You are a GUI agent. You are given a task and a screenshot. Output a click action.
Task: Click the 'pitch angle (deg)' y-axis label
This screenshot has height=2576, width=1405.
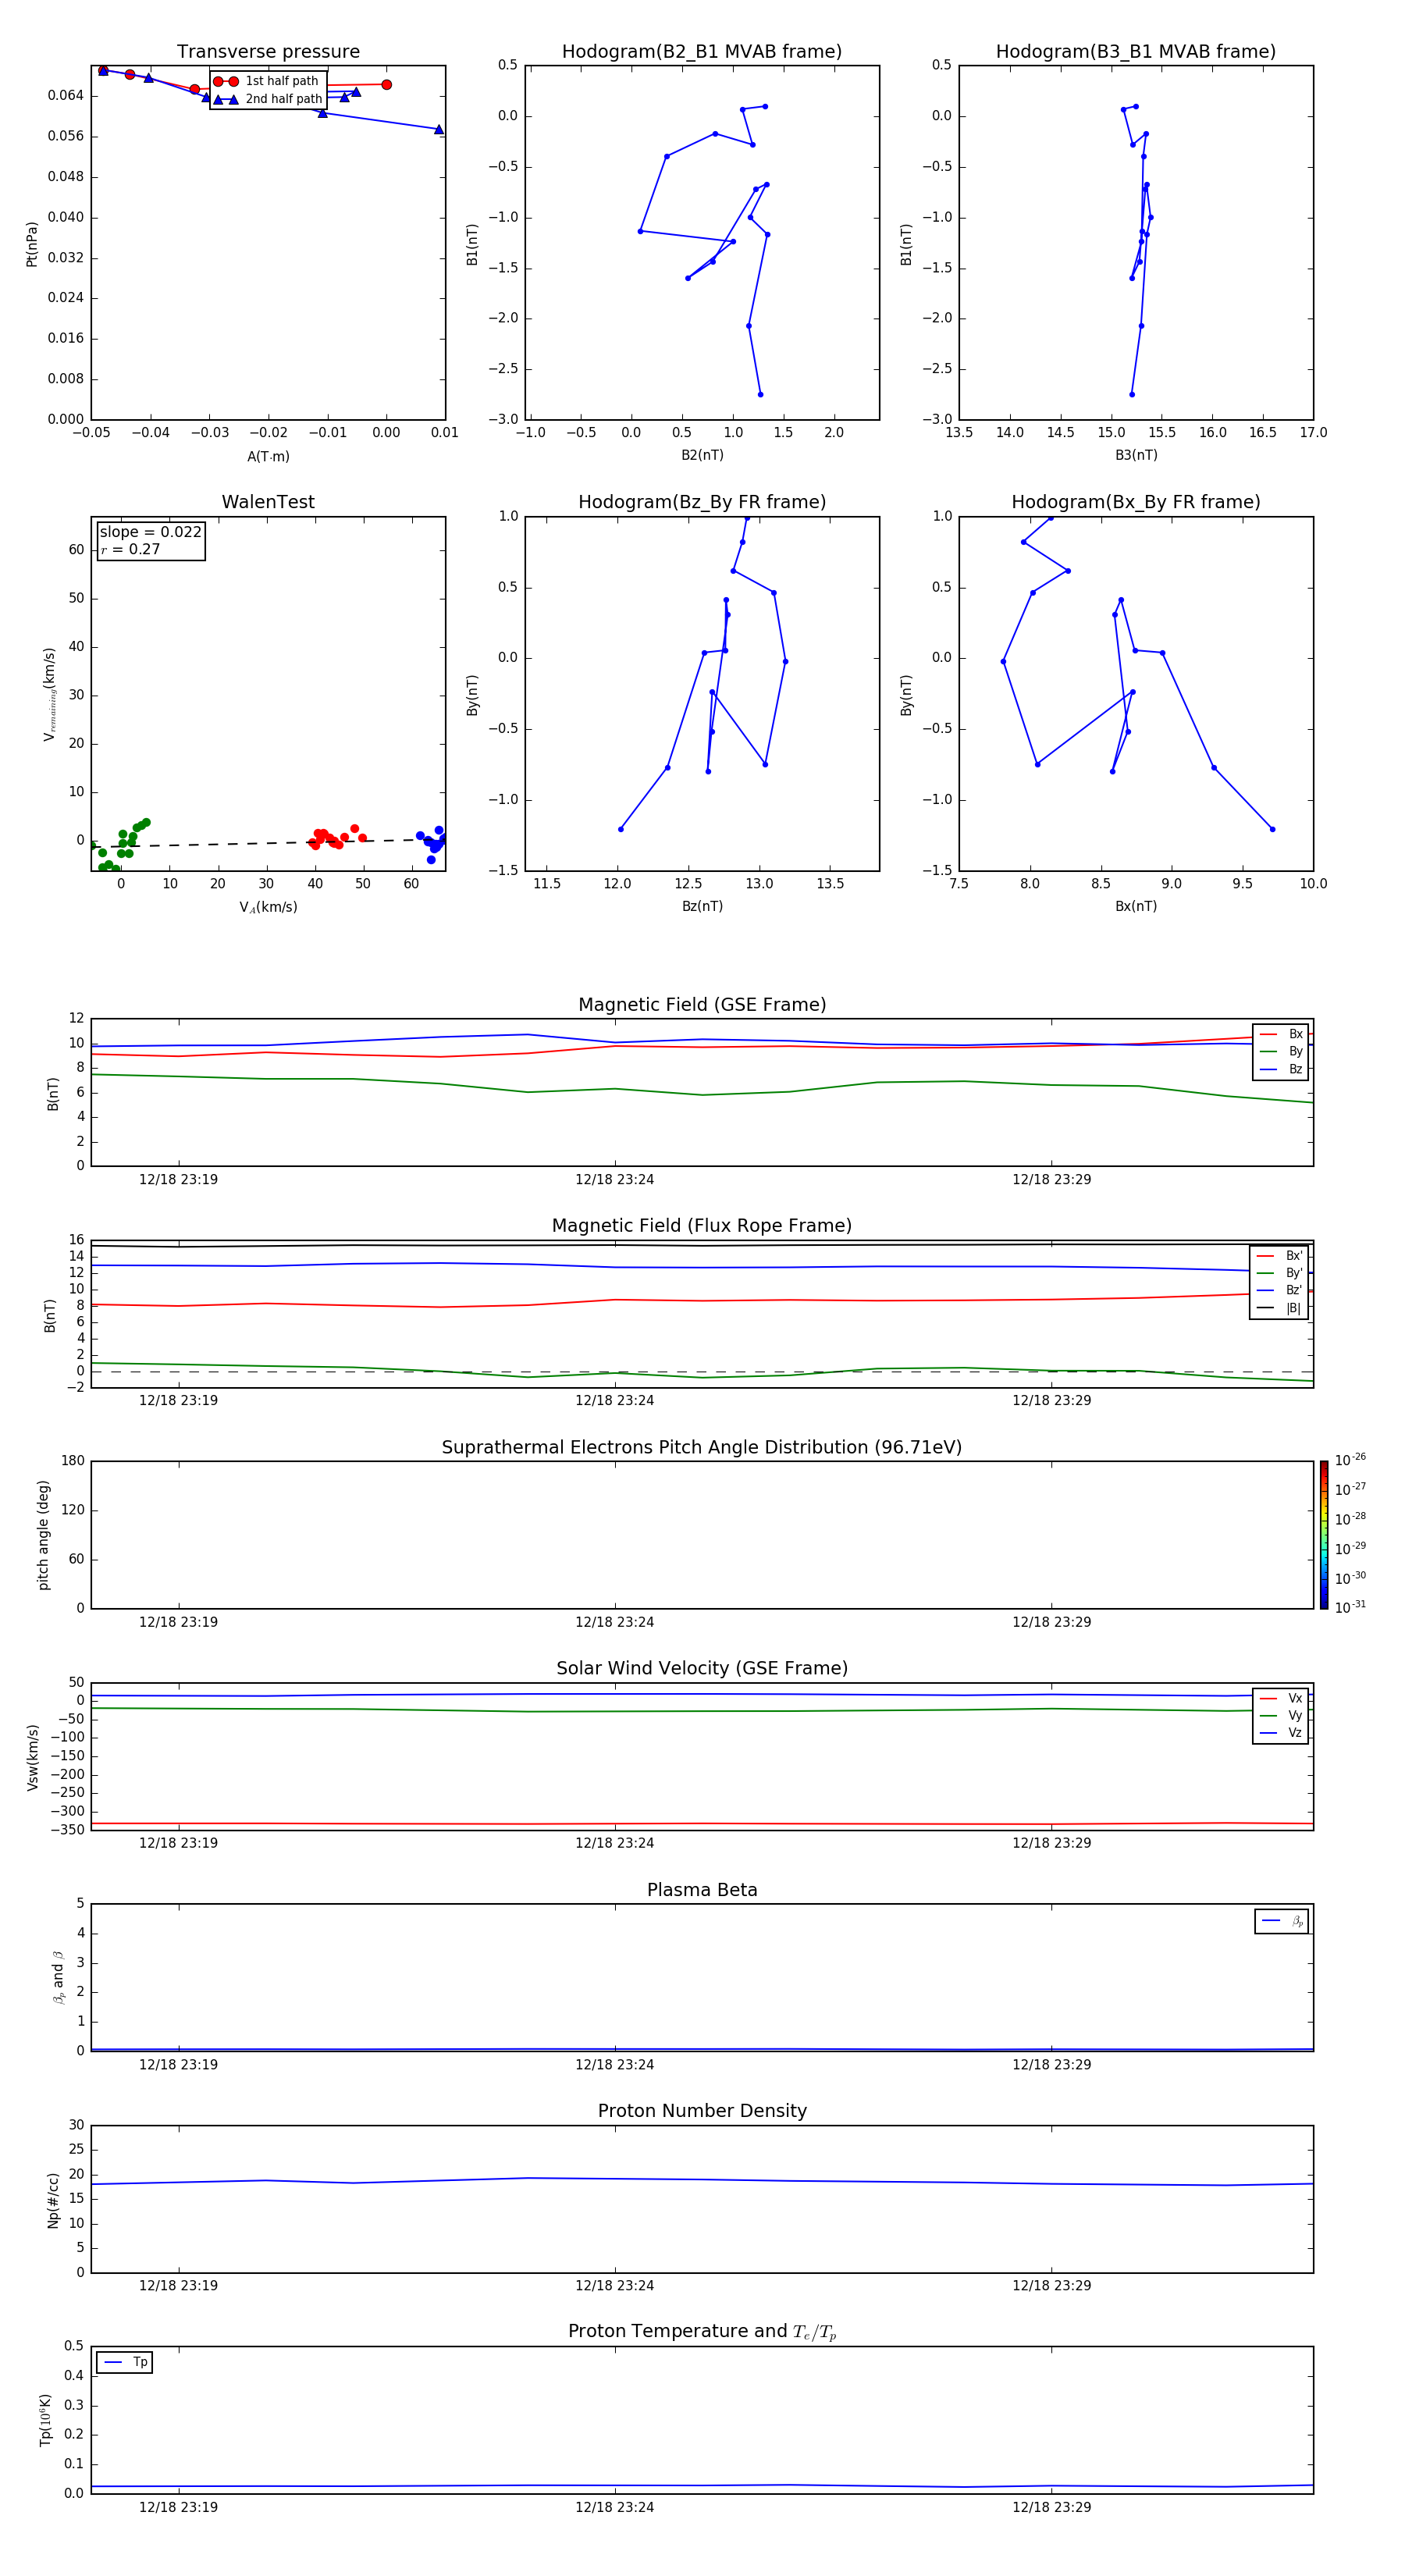(43, 1535)
